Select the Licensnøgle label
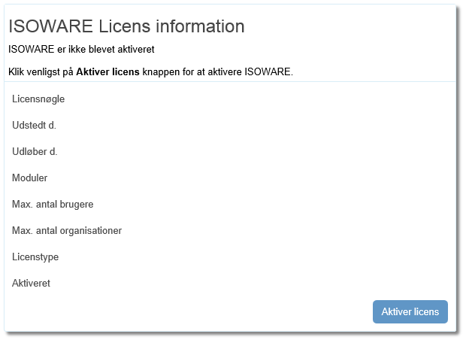Screen dimensions: 463x340 pyautogui.click(x=38, y=99)
